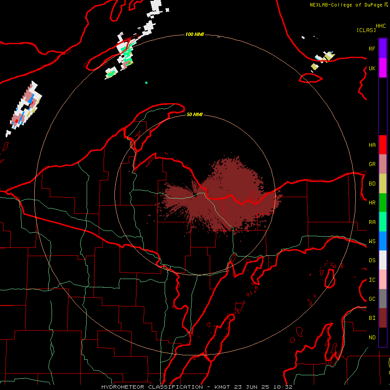Viewport: 390px width, 390px height.
Task: Click the NEXLAB-College of DuPage credit
Action: pyautogui.click(x=348, y=5)
